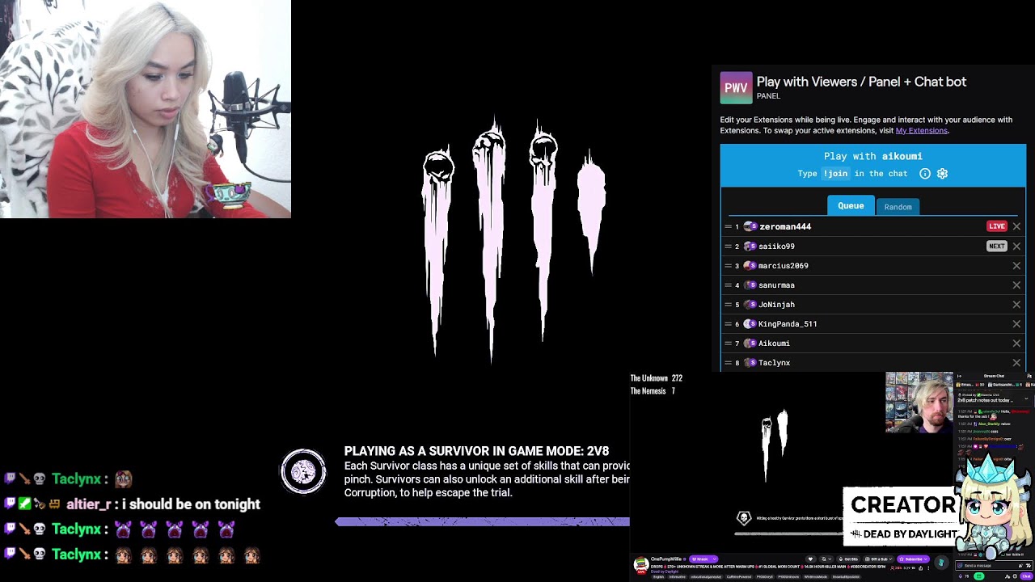Select queue entry zeroman444
Screen dimensions: 1035x582
(x=873, y=226)
